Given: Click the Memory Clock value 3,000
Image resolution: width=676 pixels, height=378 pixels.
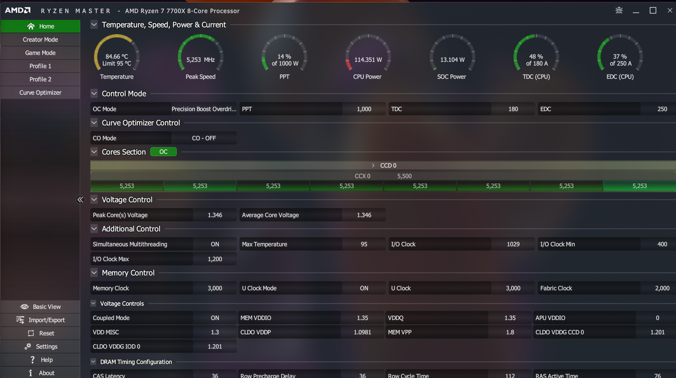Looking at the screenshot, I should coord(215,288).
